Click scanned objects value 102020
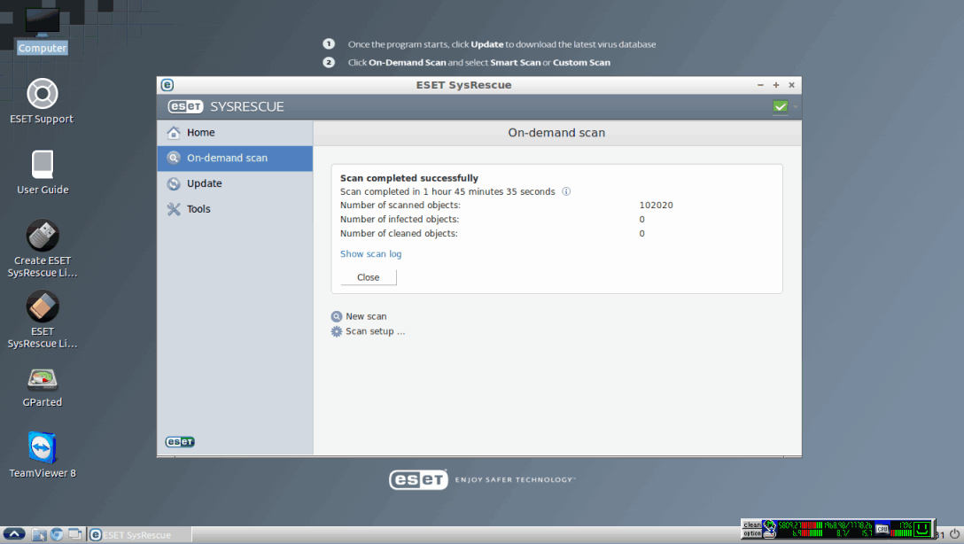Image resolution: width=964 pixels, height=544 pixels. [656, 206]
